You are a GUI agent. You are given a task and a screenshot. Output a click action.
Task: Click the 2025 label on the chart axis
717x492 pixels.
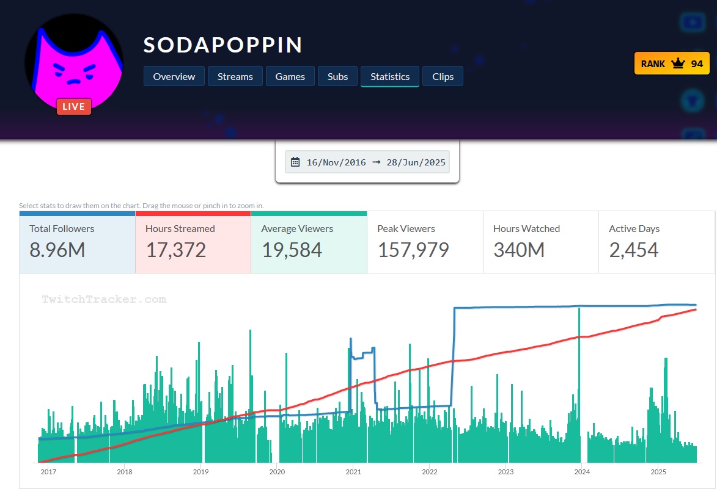658,471
